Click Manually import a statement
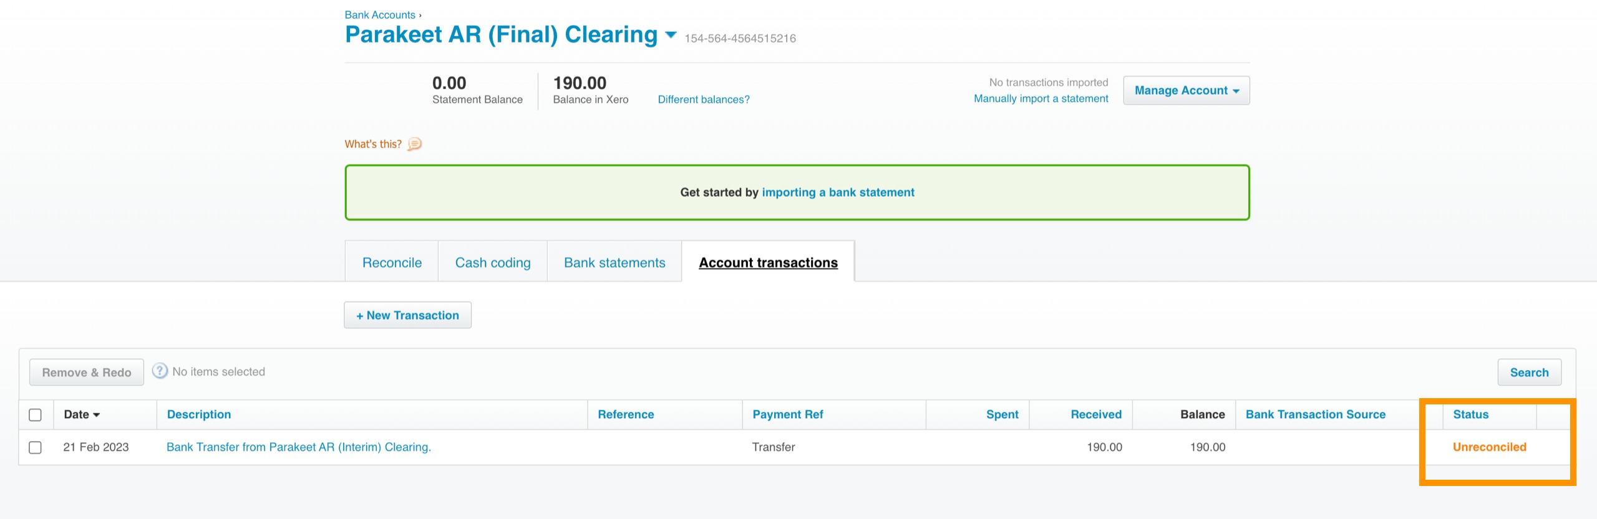Screen dimensions: 1597x519 click(x=1041, y=98)
